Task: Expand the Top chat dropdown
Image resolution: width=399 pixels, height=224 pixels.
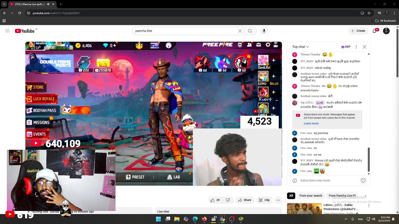Action: (x=300, y=47)
